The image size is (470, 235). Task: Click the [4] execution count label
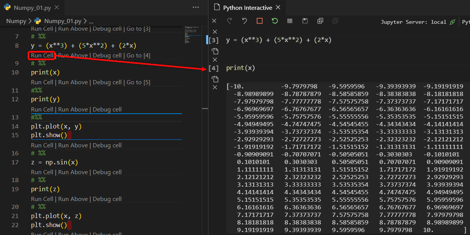click(214, 68)
